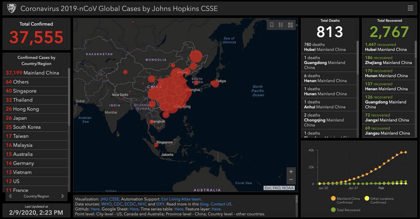Select 37,199 Mainland China row
420x219 pixels.
point(36,73)
